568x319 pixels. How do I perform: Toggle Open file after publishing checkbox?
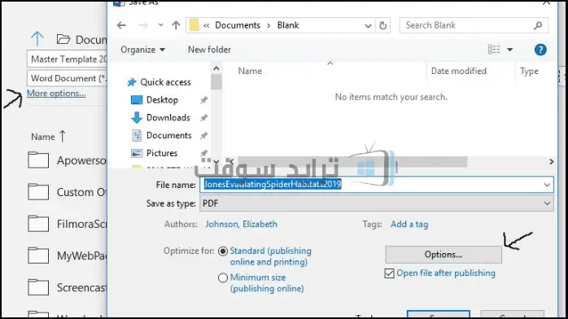tap(389, 273)
